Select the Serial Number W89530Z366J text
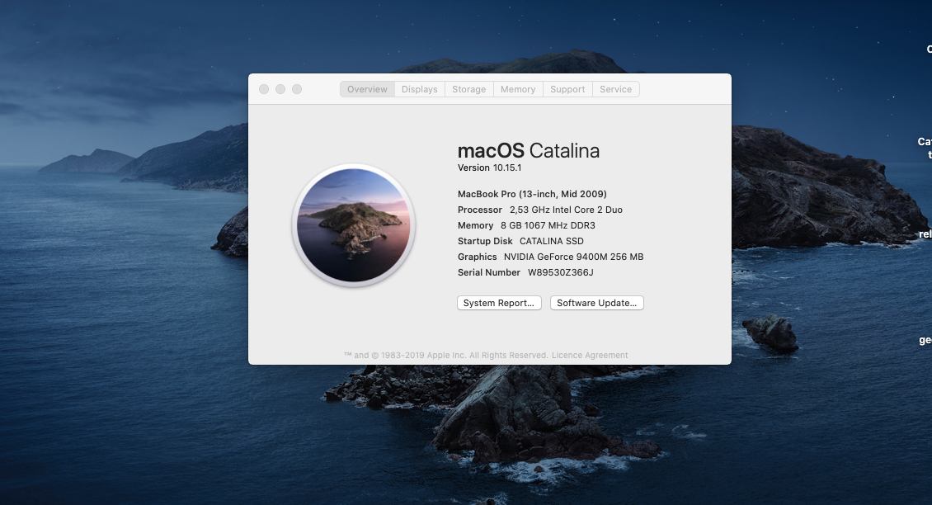 [x=525, y=272]
